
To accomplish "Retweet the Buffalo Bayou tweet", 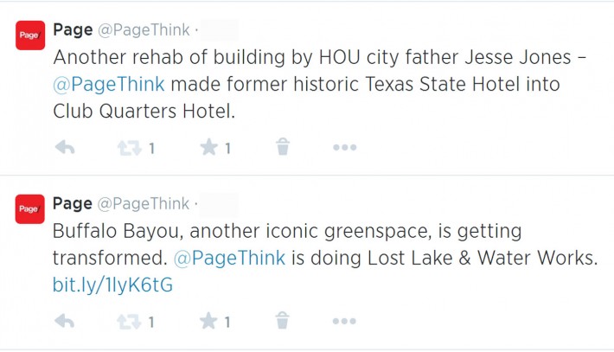I will tap(127, 322).
